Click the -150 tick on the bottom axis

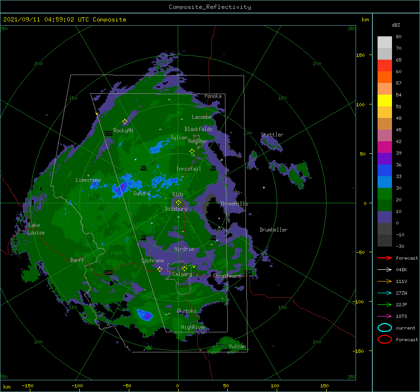pyautogui.click(x=28, y=385)
